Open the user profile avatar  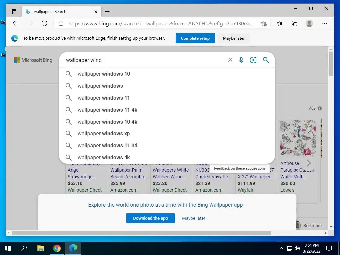(309, 23)
